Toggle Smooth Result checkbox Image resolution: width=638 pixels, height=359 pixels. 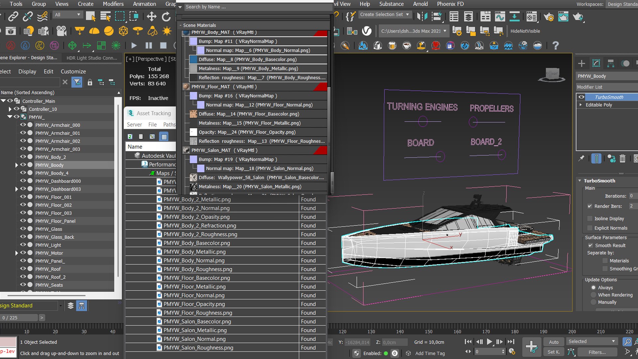pos(590,245)
